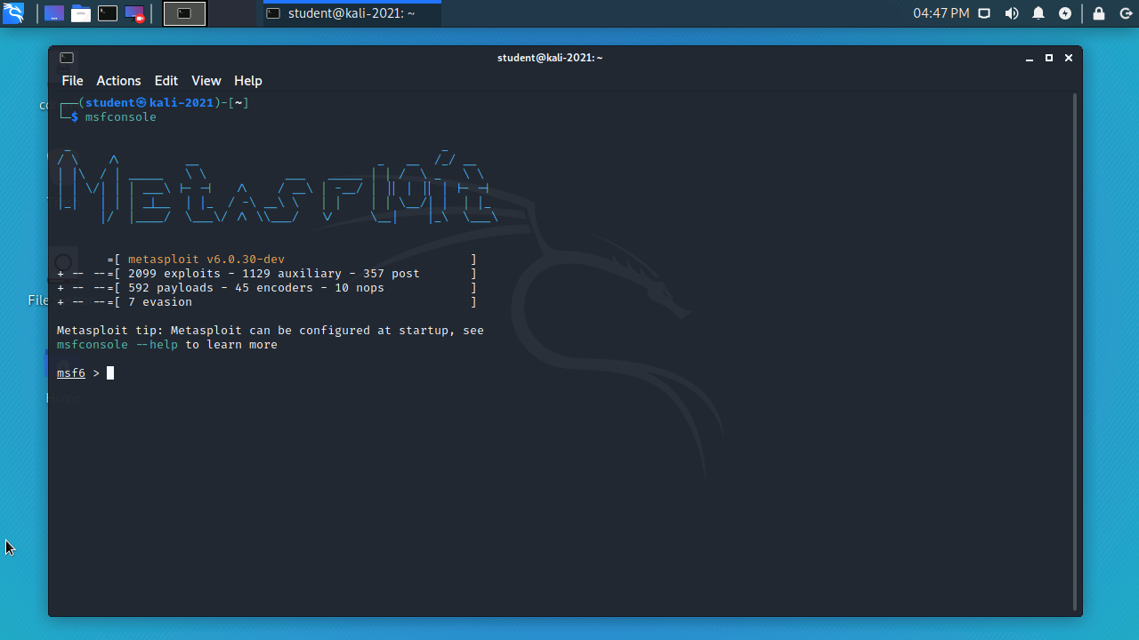Select the highlighted terminal workspace thumbnail
The image size is (1139, 640).
[x=185, y=13]
